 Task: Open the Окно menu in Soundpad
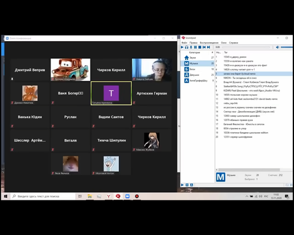pyautogui.click(x=223, y=43)
